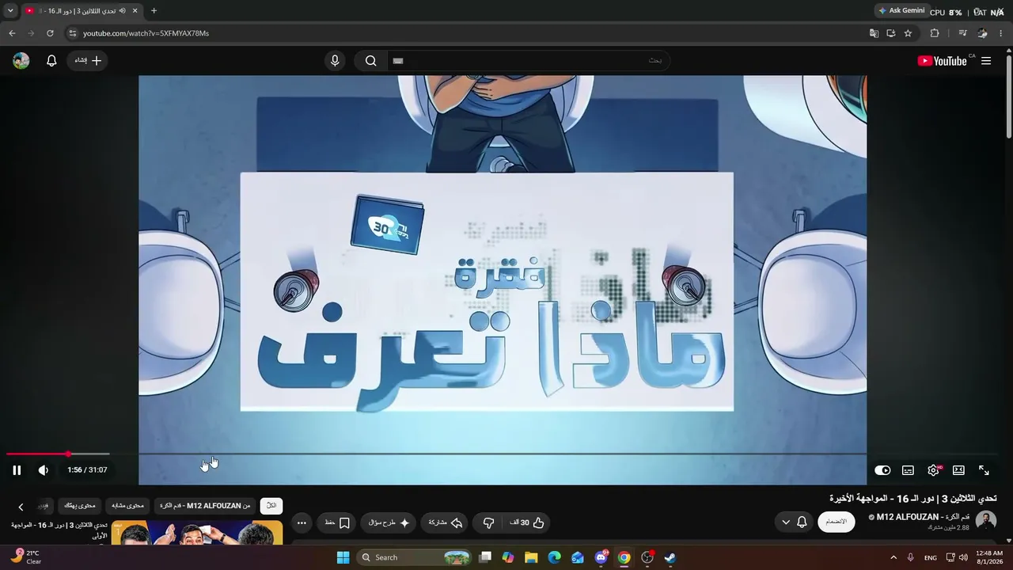Switch the ENG input language
The height and width of the screenshot is (570, 1013).
point(931,557)
